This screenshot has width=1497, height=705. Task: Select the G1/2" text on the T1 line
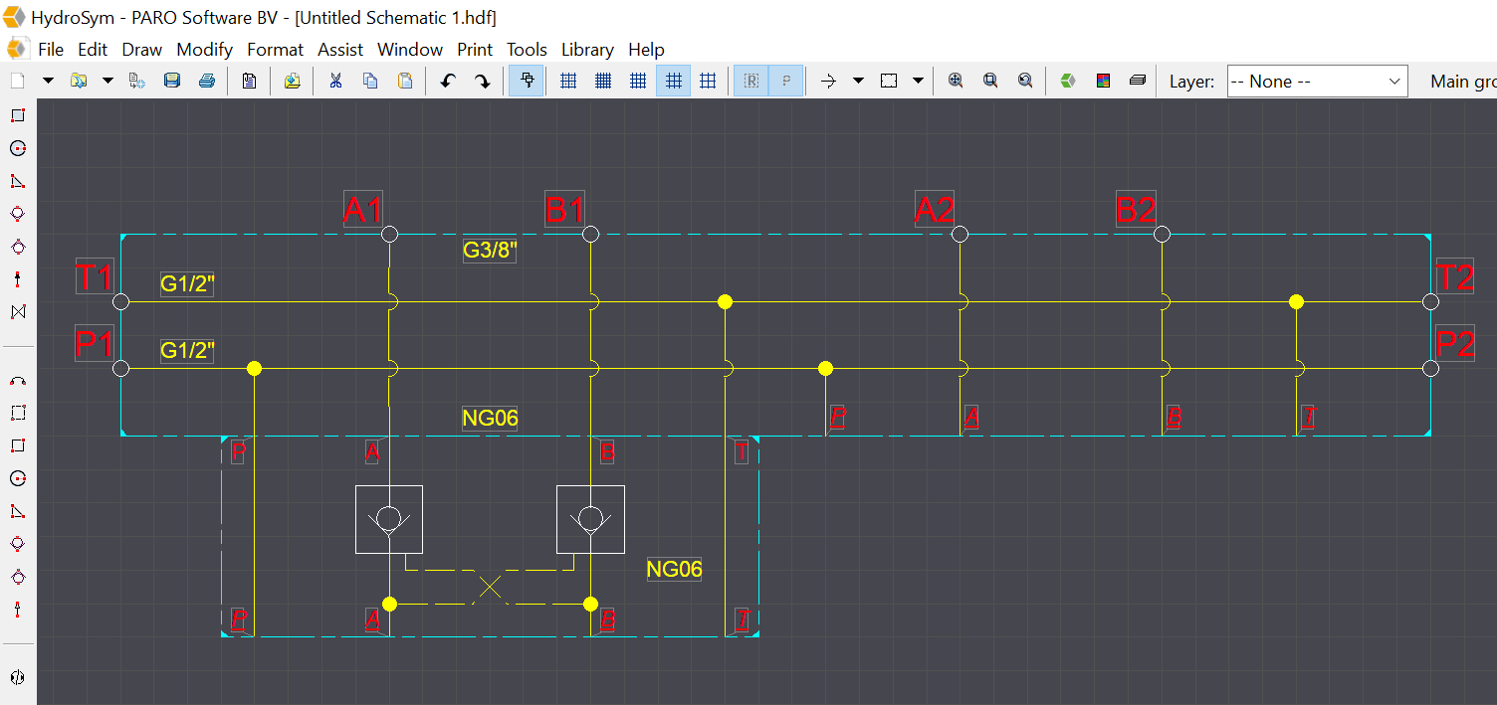187,284
